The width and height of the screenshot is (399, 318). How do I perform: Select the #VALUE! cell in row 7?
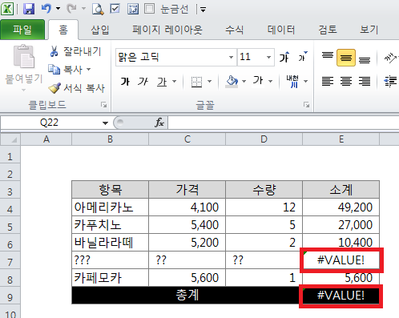[x=341, y=260]
